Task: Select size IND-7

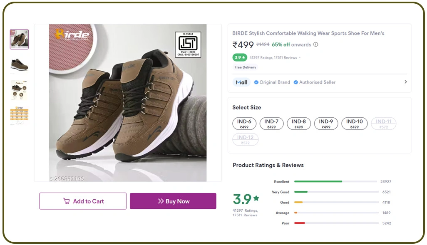Action: (x=271, y=123)
